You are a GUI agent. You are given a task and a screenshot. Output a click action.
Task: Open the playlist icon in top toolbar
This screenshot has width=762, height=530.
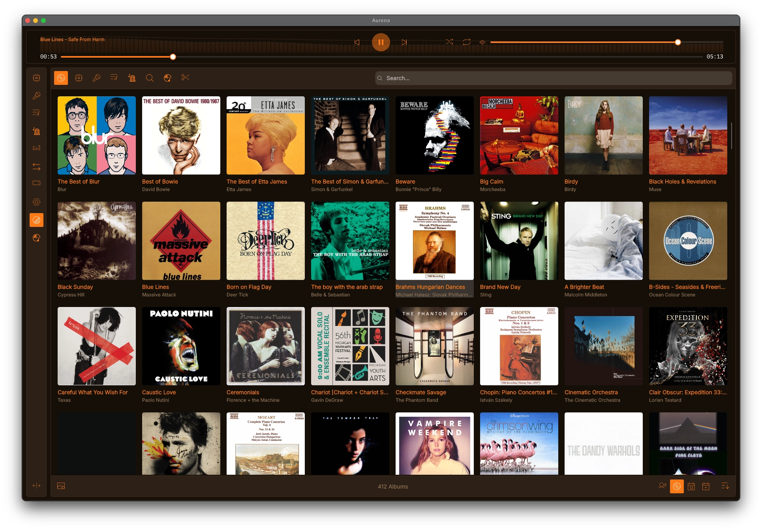(114, 78)
